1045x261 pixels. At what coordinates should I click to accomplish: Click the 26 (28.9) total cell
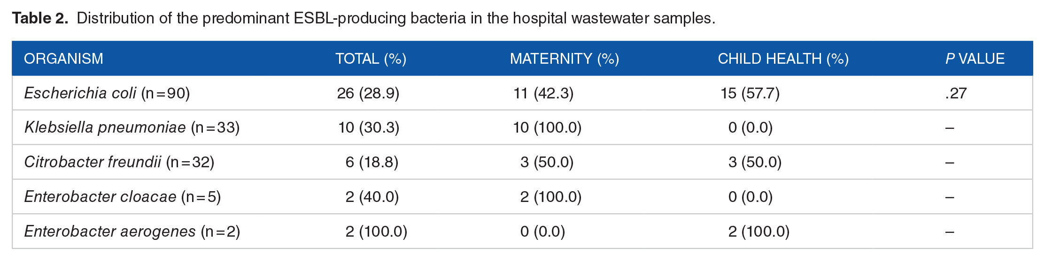(x=368, y=93)
